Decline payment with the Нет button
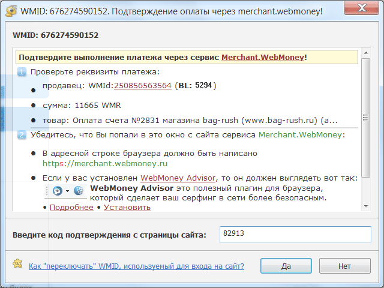Image resolution: width=384 pixels, height=288 pixels. click(345, 266)
